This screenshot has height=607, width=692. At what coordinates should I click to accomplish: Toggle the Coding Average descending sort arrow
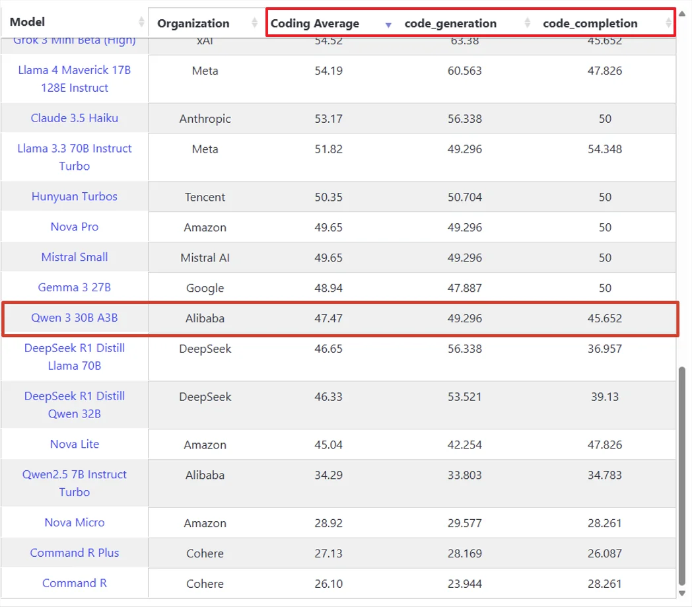[x=388, y=24]
